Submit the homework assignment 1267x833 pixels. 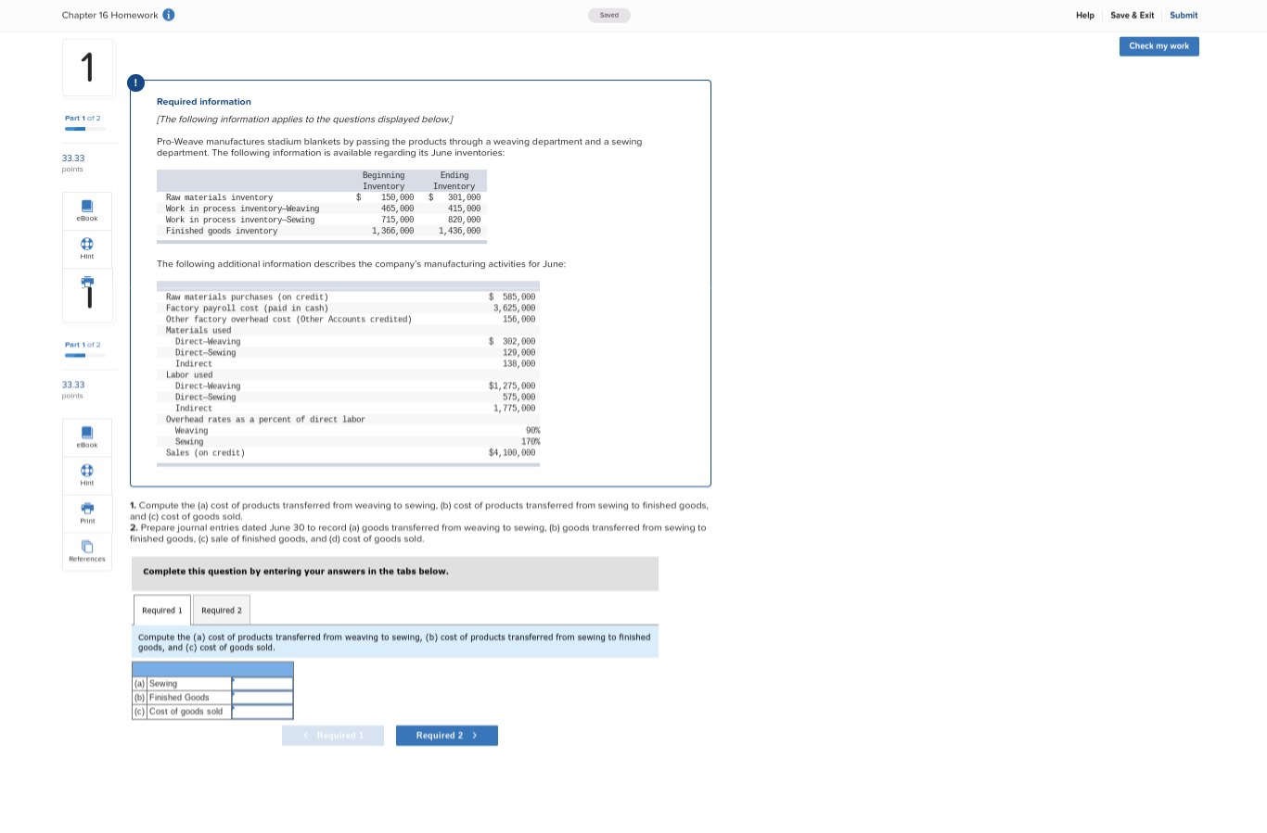(1184, 16)
